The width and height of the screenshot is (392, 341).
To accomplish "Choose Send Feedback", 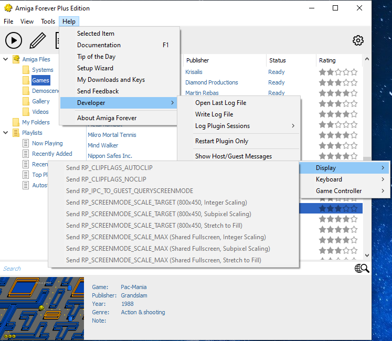I will [x=120, y=91].
